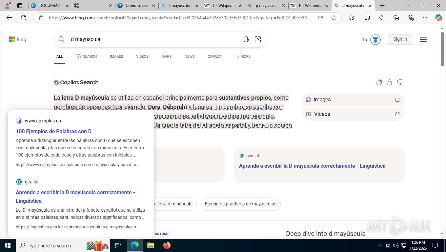Open Browser essentials heart icon
This screenshot has width=446, height=252.
pos(411,18)
